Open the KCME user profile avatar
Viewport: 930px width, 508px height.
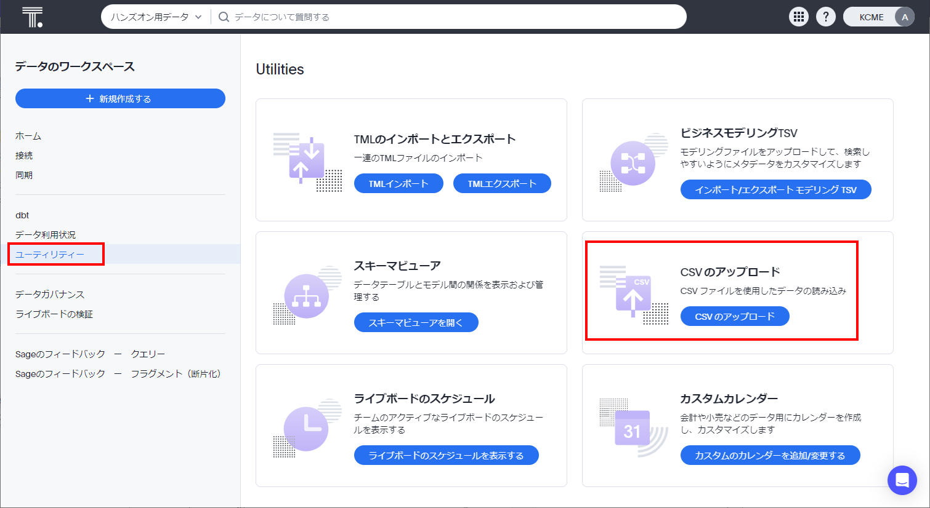pyautogui.click(x=904, y=17)
